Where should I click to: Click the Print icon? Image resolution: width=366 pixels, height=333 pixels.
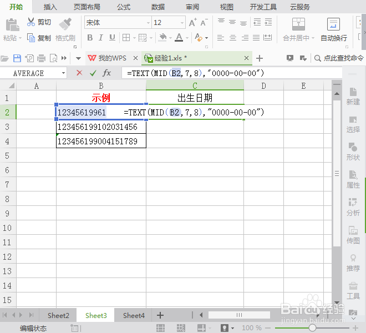click(x=42, y=58)
